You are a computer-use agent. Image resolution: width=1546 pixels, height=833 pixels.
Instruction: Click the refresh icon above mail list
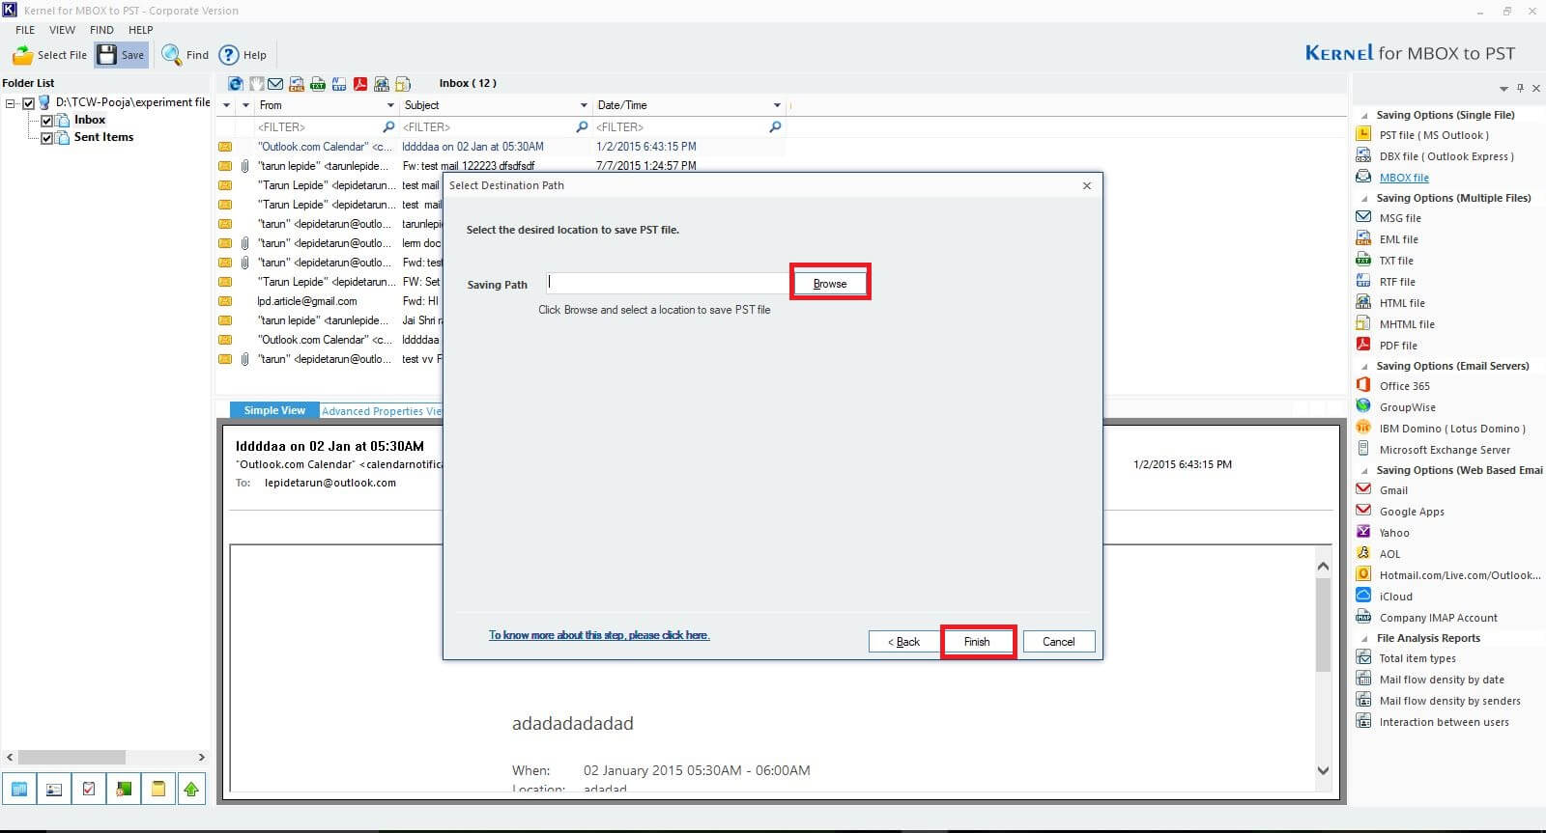[235, 84]
